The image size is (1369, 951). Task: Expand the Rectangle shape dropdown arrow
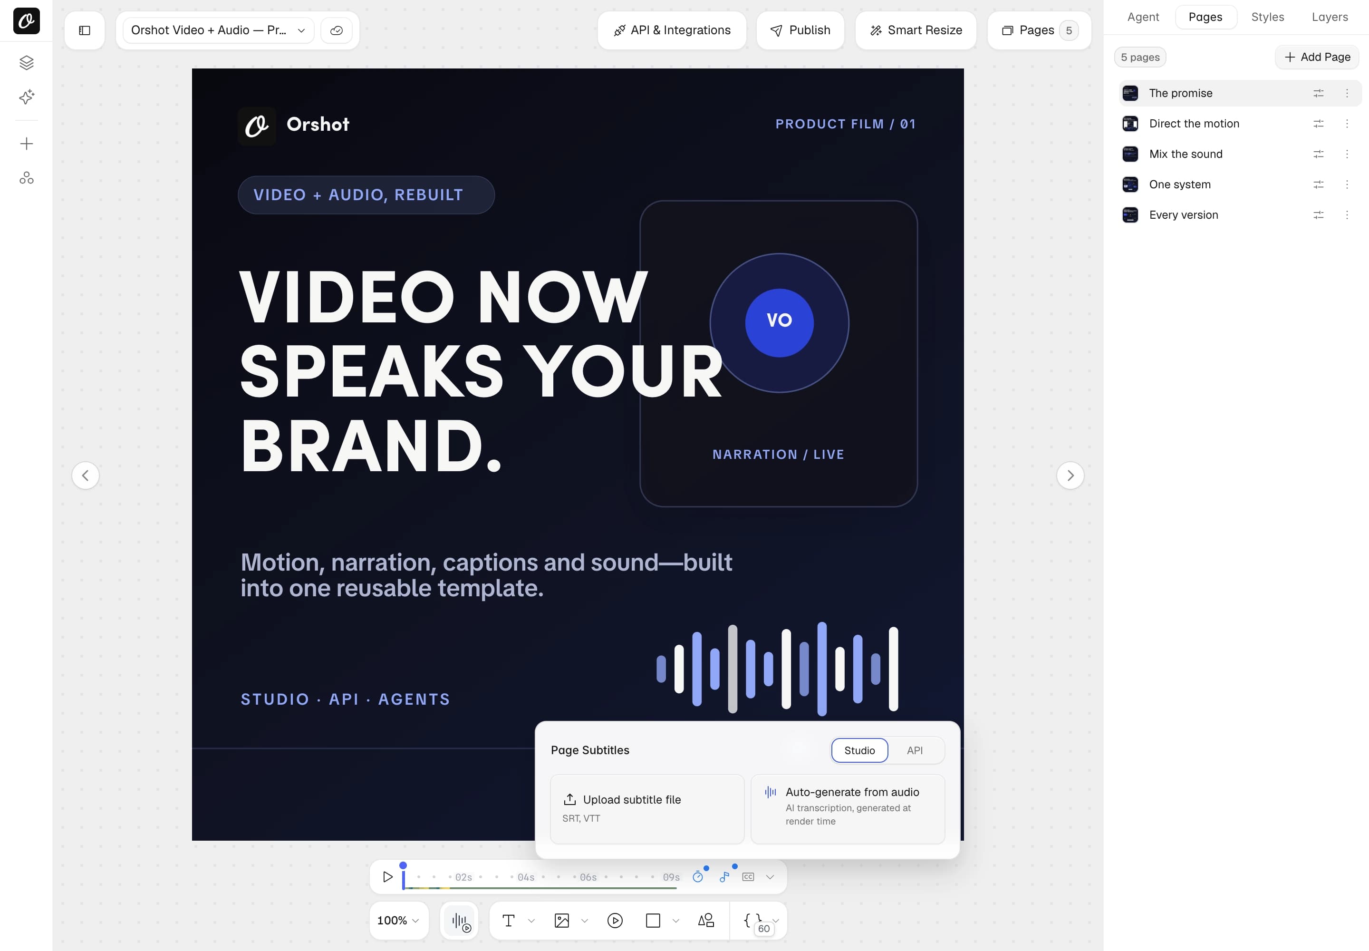(675, 921)
